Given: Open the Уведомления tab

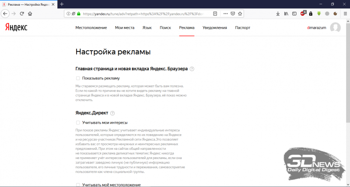Looking at the screenshot, I should point(215,28).
